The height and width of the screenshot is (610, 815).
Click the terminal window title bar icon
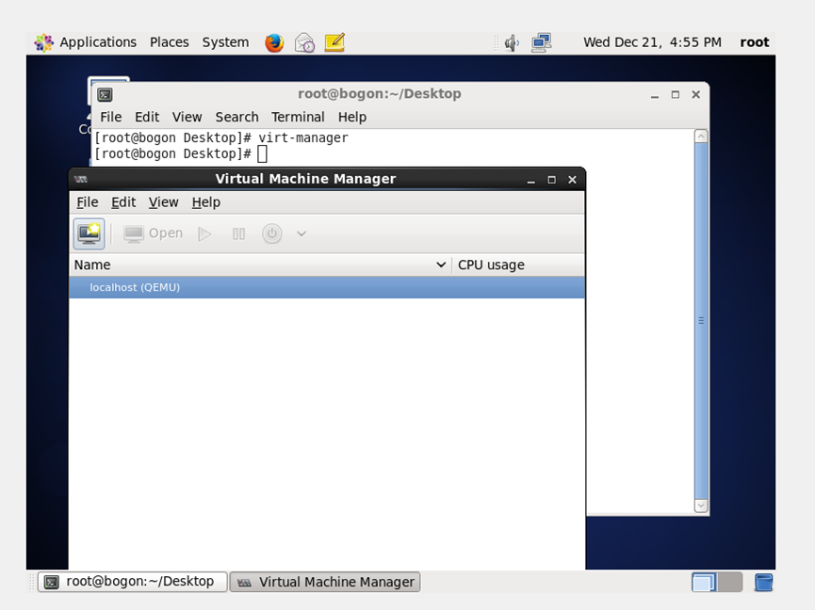[105, 94]
